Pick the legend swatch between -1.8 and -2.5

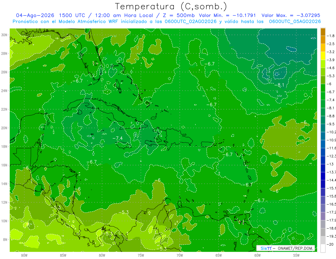323,40
